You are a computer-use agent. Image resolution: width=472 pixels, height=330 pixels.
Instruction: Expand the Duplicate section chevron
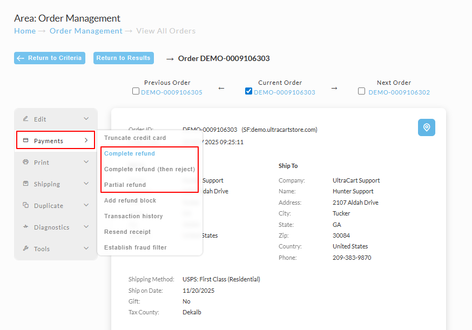click(86, 205)
